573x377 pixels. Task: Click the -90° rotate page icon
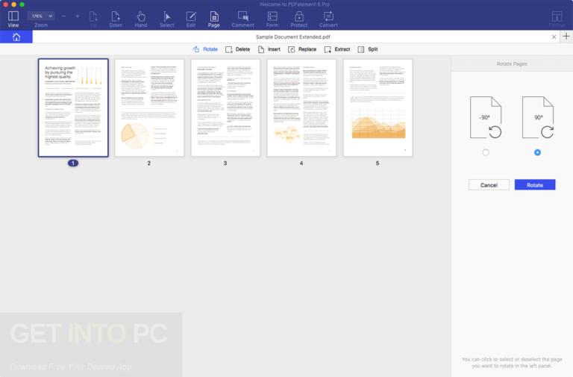tap(486, 117)
